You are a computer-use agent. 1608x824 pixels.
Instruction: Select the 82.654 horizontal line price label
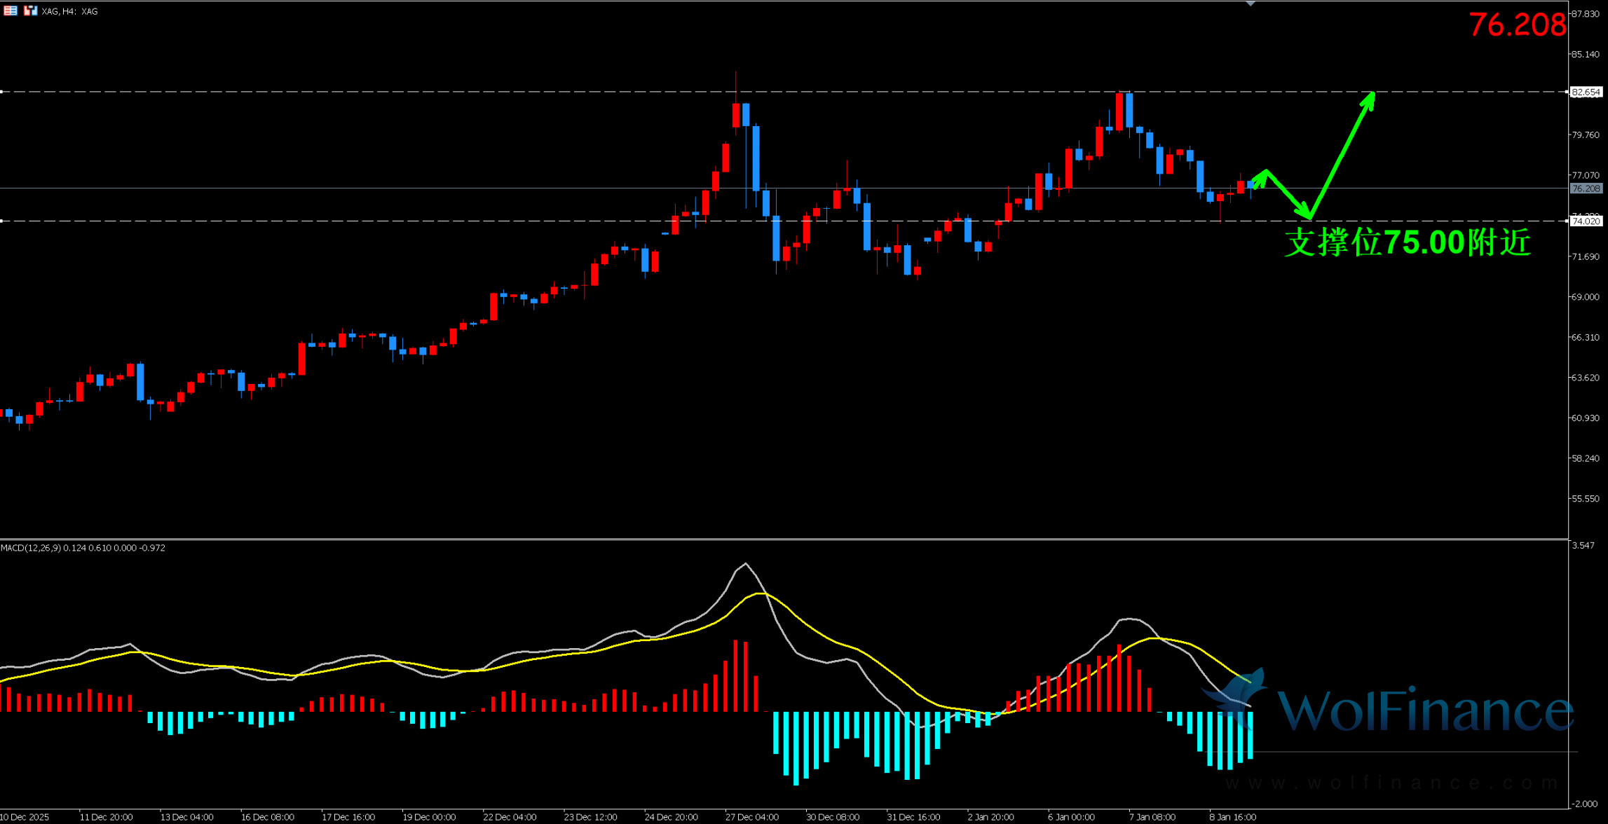point(1586,92)
